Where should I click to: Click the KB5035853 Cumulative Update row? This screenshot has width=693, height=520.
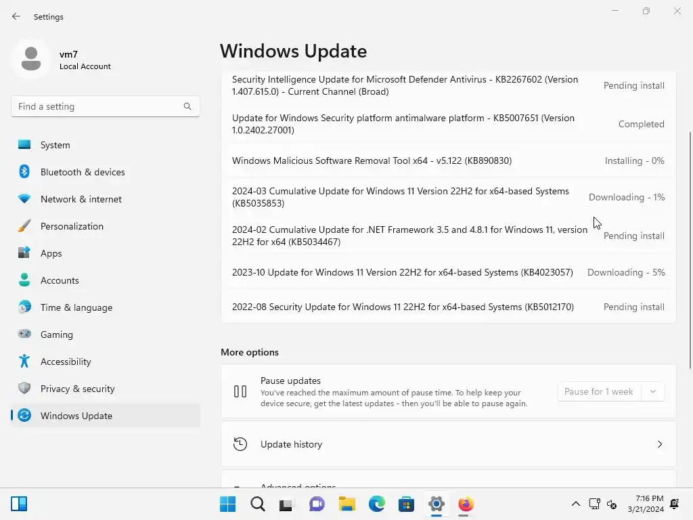(448, 197)
